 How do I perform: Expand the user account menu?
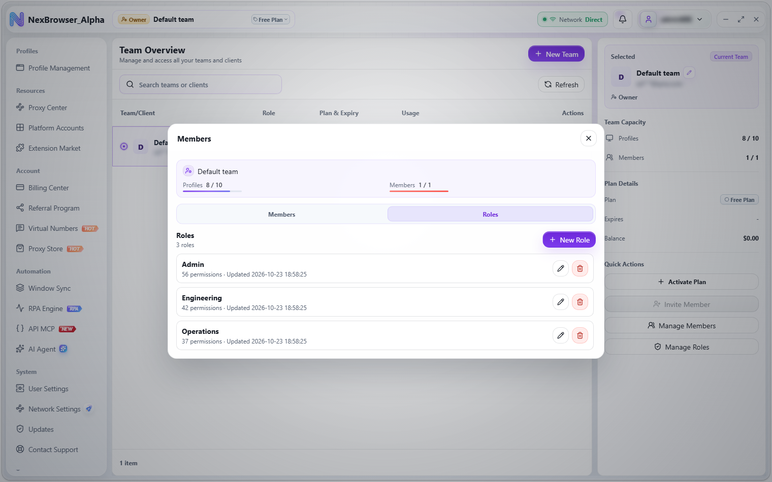coord(674,19)
